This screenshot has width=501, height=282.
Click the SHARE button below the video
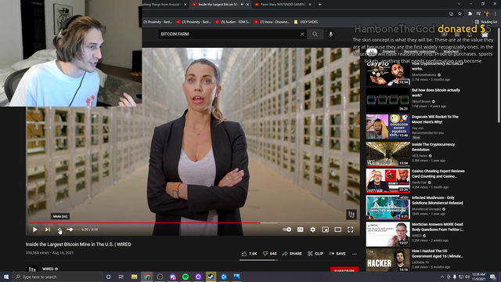292,254
